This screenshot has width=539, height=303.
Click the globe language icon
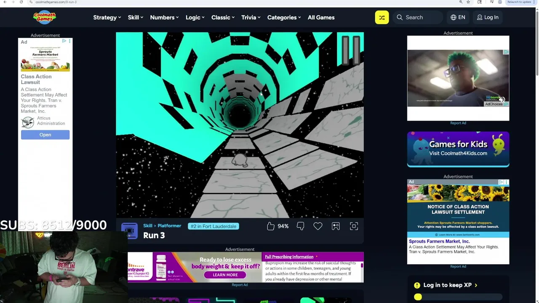454,17
